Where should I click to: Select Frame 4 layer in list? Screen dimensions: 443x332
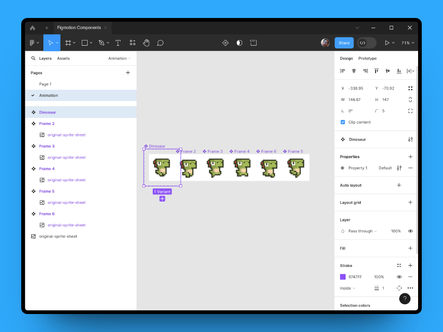tap(80, 169)
